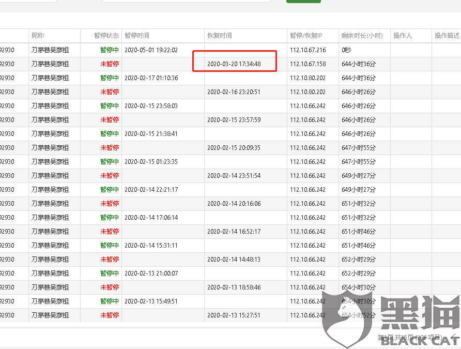
Task: Select resume time 2020-02-14 23:51:54
Action: click(234, 176)
